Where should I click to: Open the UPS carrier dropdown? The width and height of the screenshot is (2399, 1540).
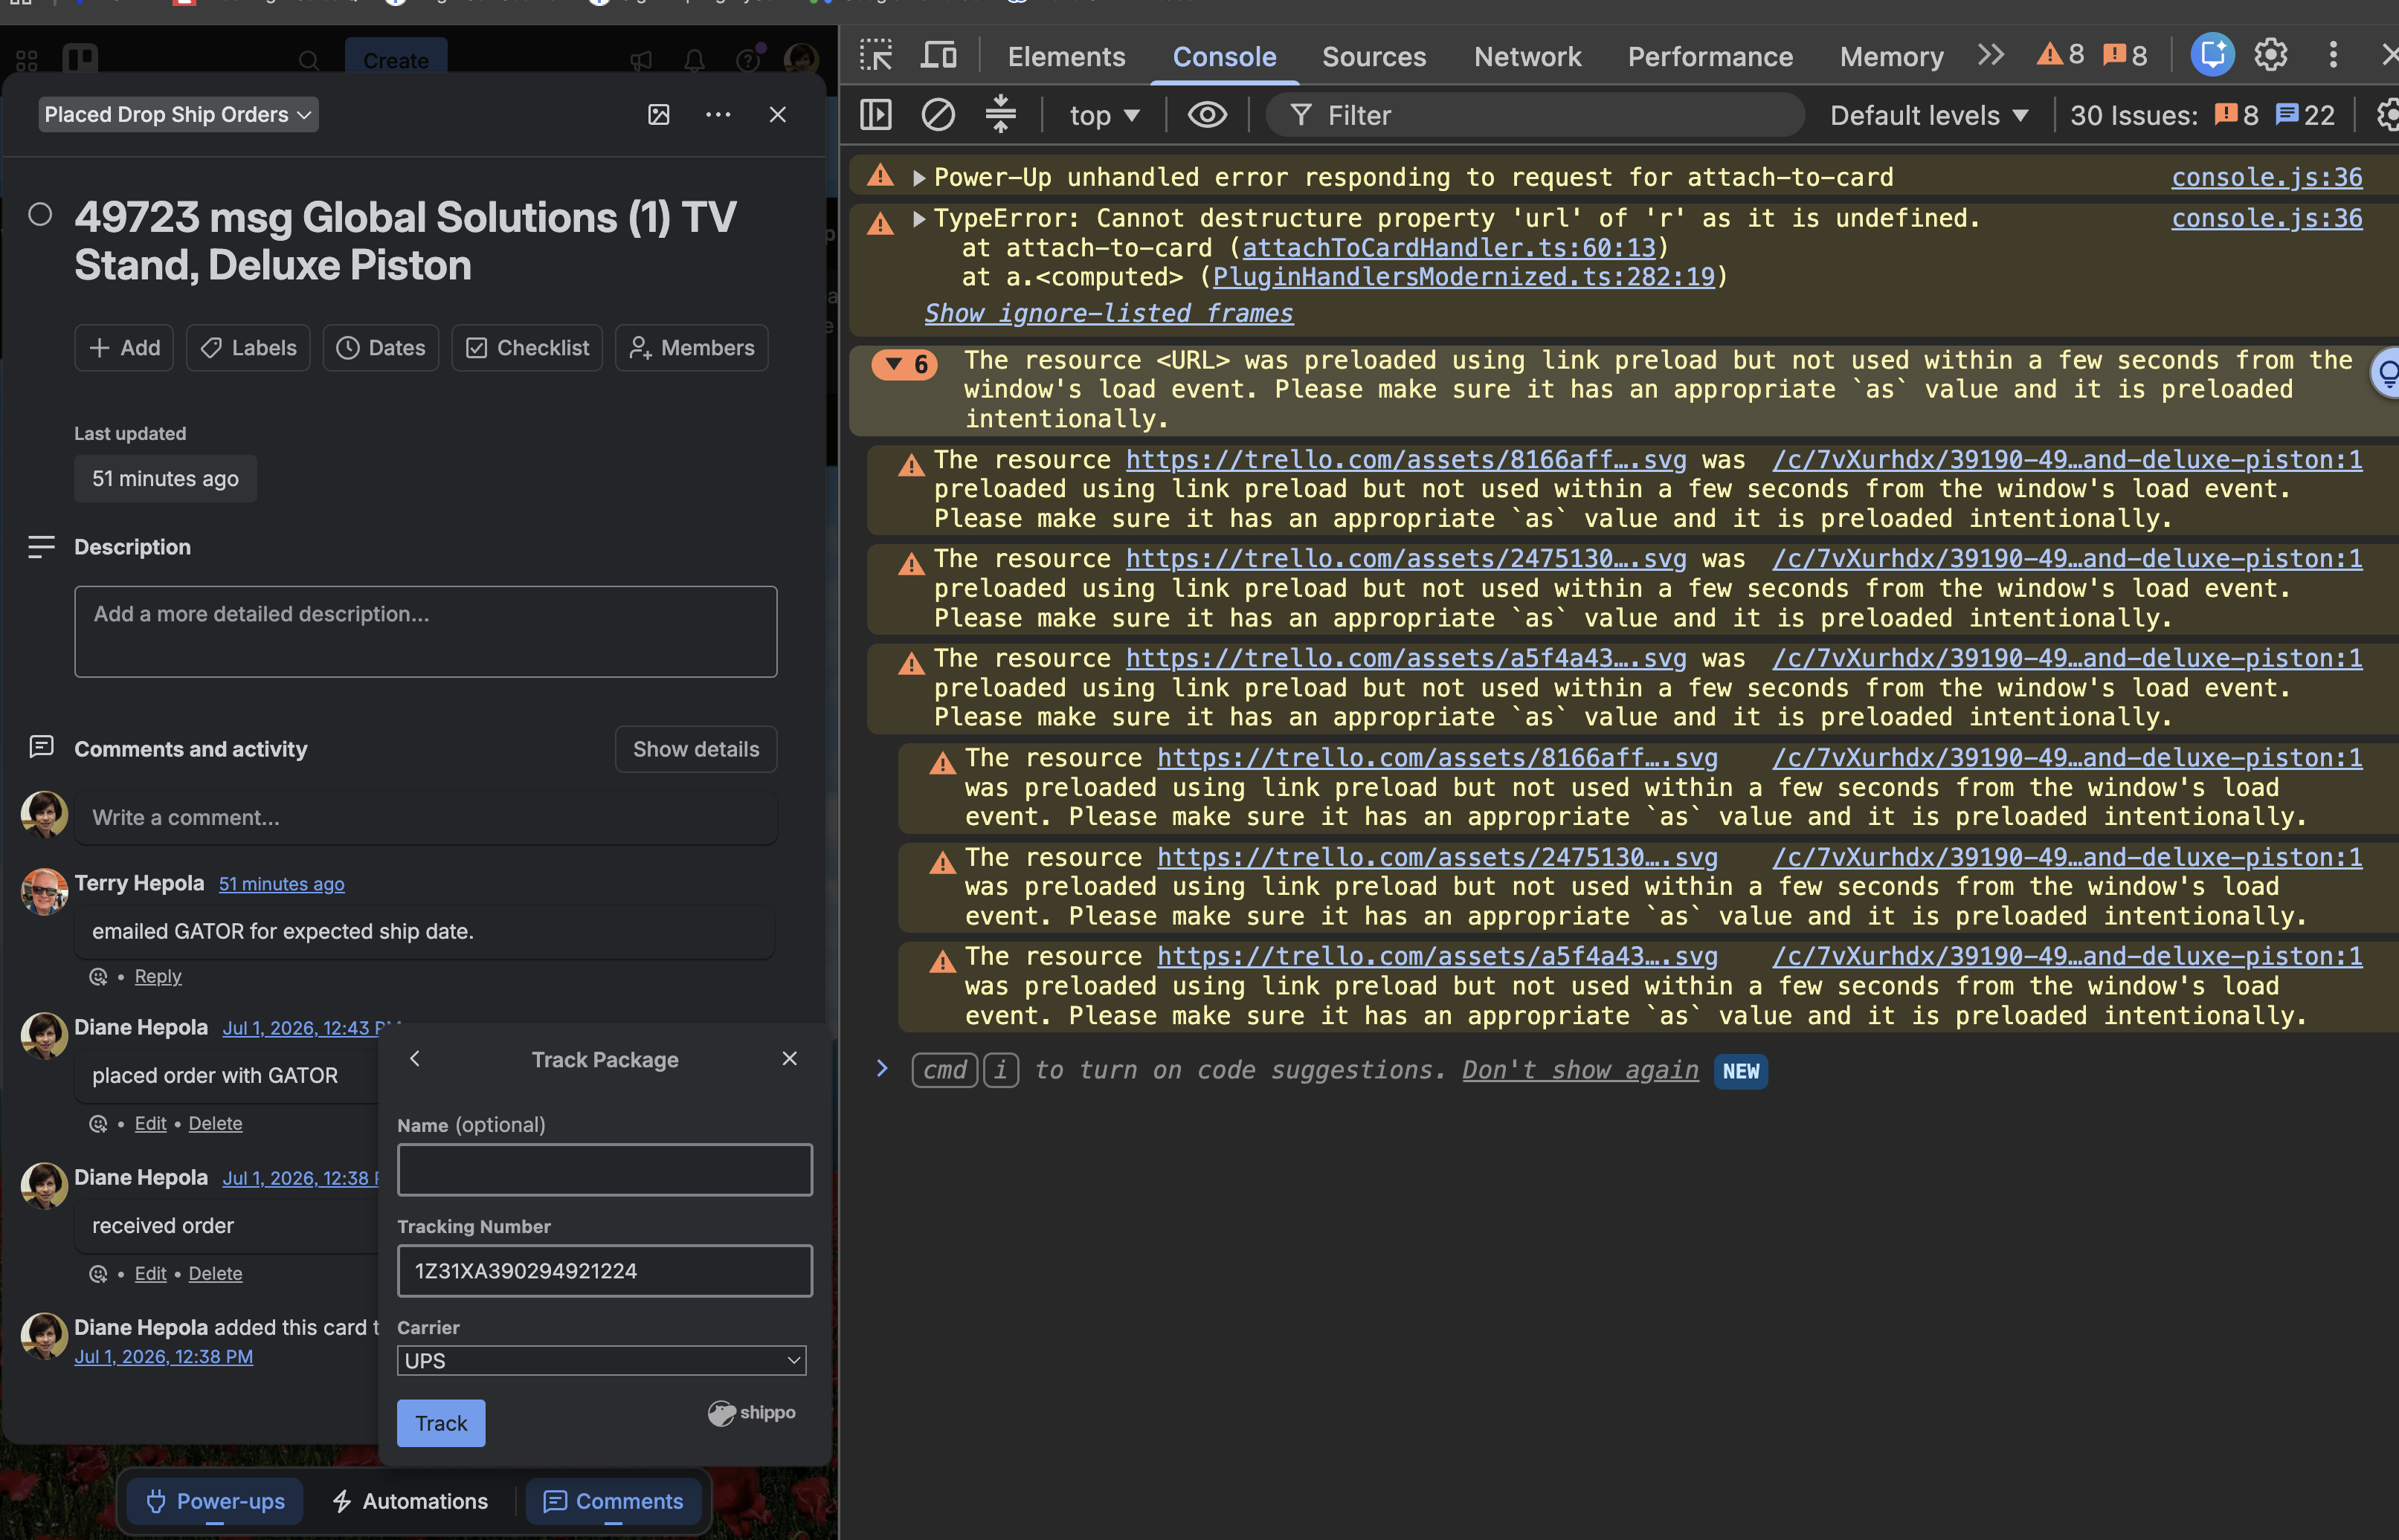coord(602,1360)
